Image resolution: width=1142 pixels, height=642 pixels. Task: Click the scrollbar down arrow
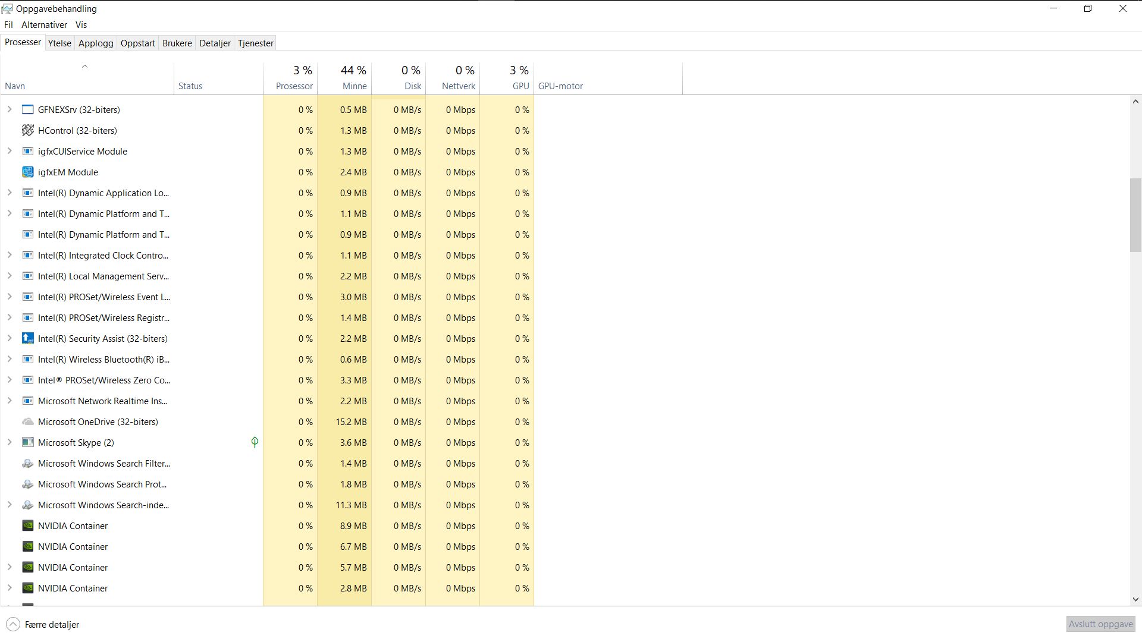pos(1135,600)
